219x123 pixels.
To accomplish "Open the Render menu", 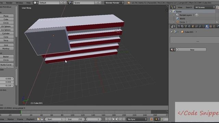I will [x=9, y=3].
